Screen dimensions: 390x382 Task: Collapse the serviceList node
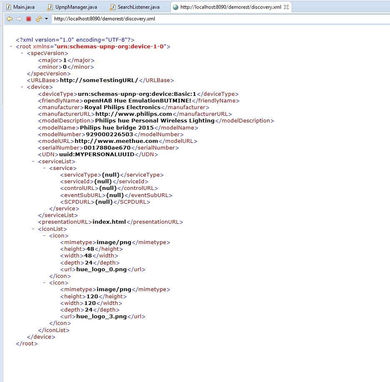(33, 161)
